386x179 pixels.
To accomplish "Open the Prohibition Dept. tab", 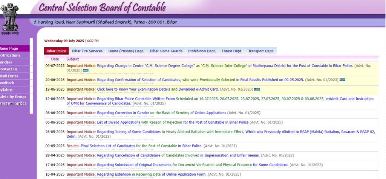I will coord(202,51).
